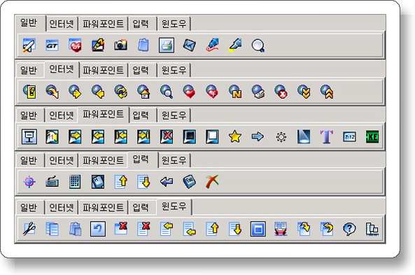Click the blue clipboard icon in 일반 toolbar
The width and height of the screenshot is (415, 275).
(143, 45)
